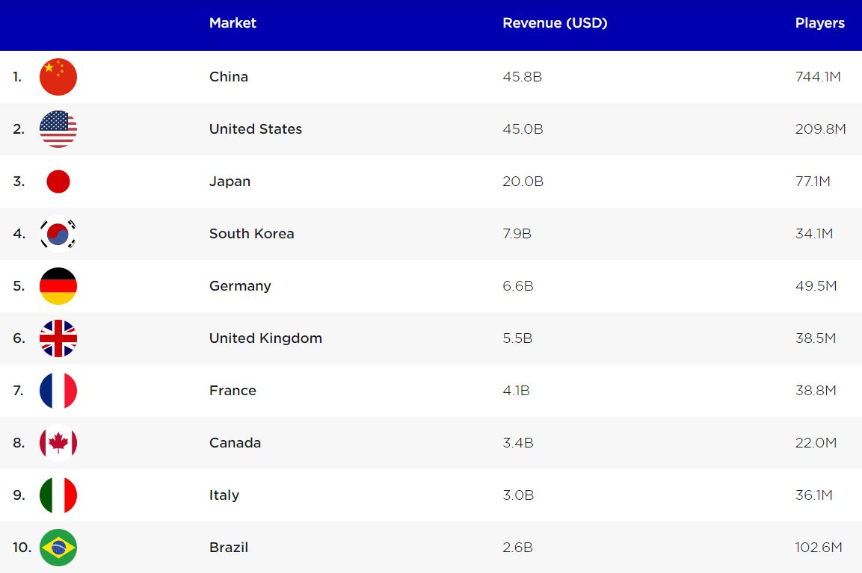This screenshot has width=862, height=573.
Task: Click the South Korea flag icon
Action: point(58,234)
